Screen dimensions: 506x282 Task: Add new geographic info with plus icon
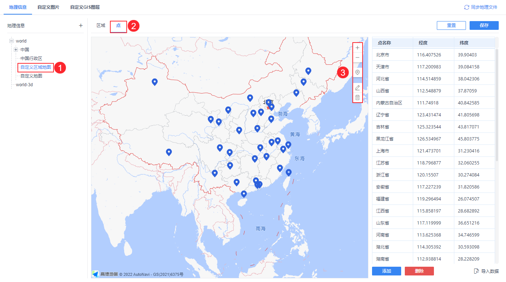(81, 25)
